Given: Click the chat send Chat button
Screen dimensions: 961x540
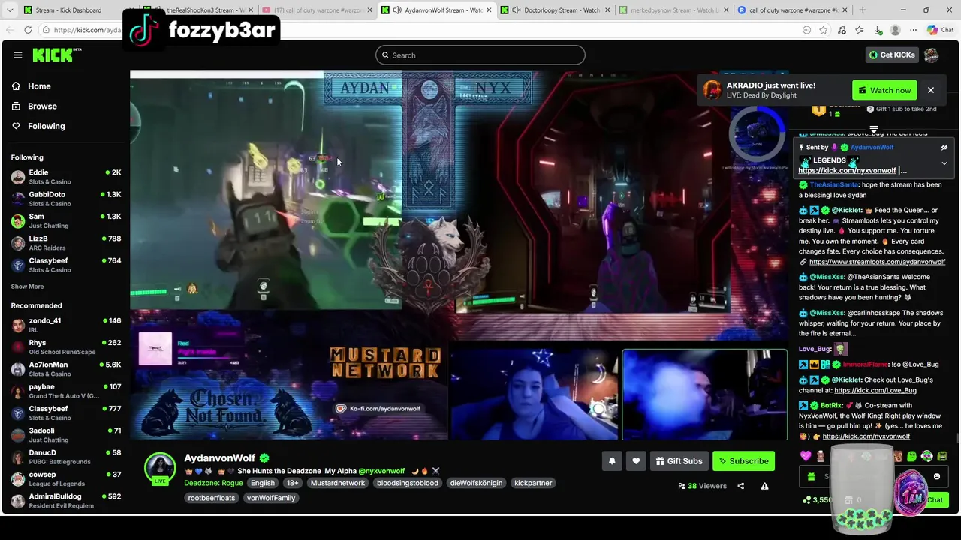Looking at the screenshot, I should point(934,499).
